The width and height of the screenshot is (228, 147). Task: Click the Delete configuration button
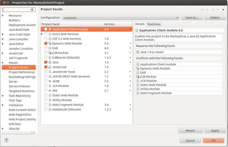click(215, 18)
